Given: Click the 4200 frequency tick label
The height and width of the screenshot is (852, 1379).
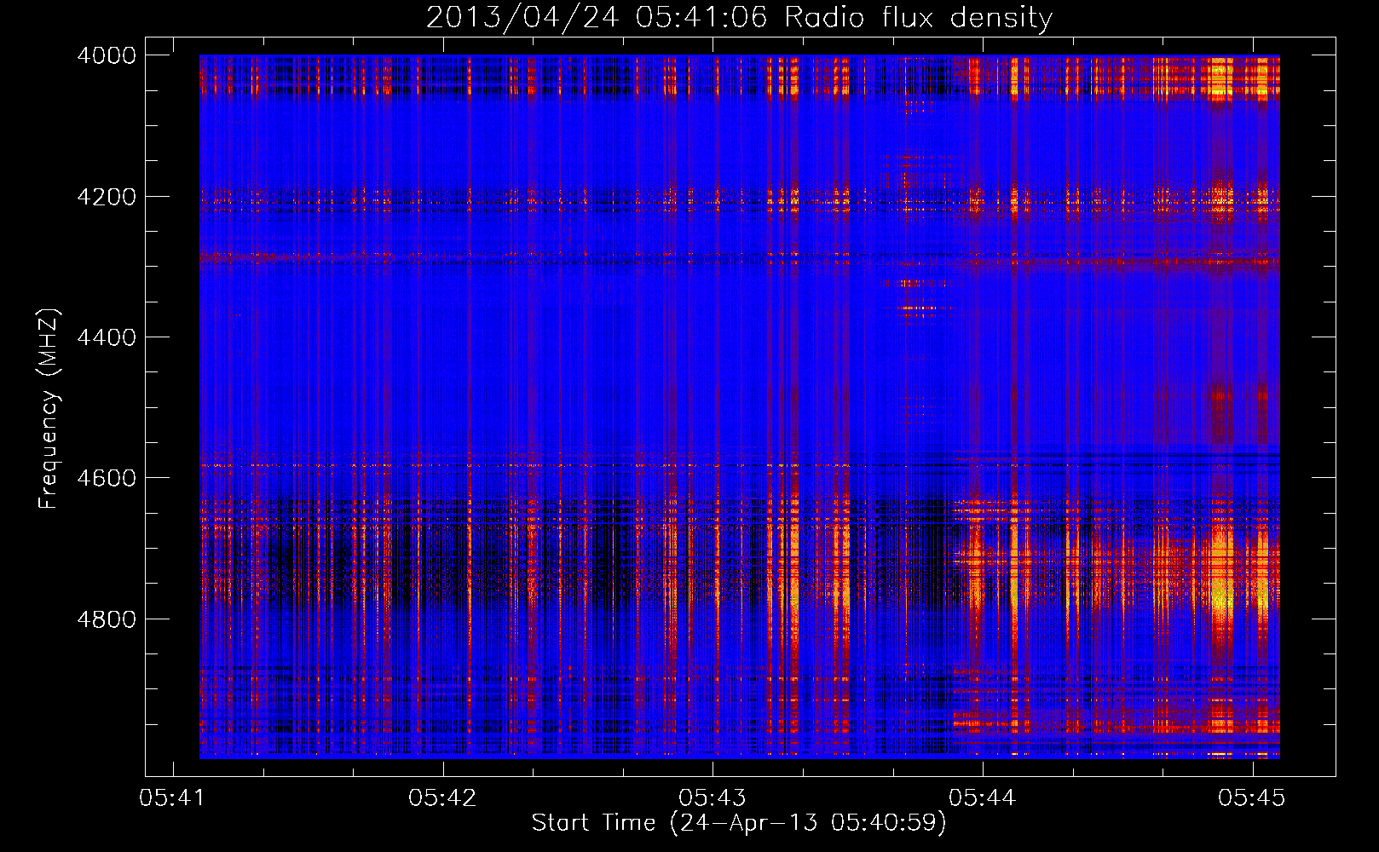Looking at the screenshot, I should 107,197.
